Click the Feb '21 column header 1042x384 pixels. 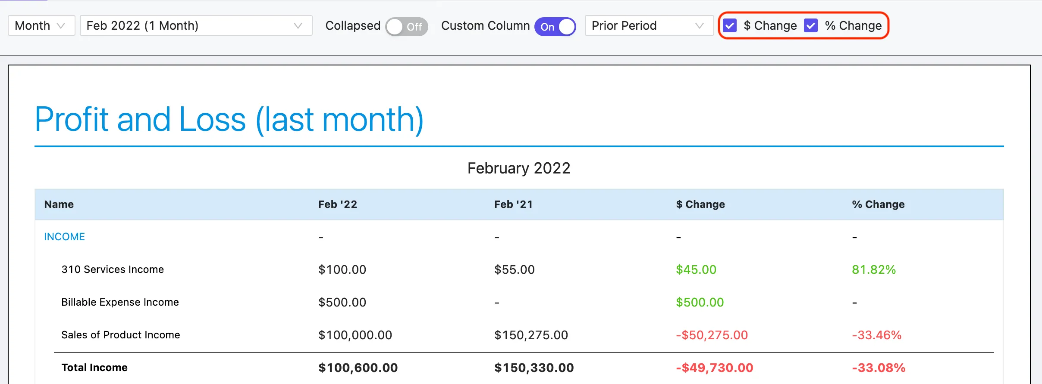(513, 204)
